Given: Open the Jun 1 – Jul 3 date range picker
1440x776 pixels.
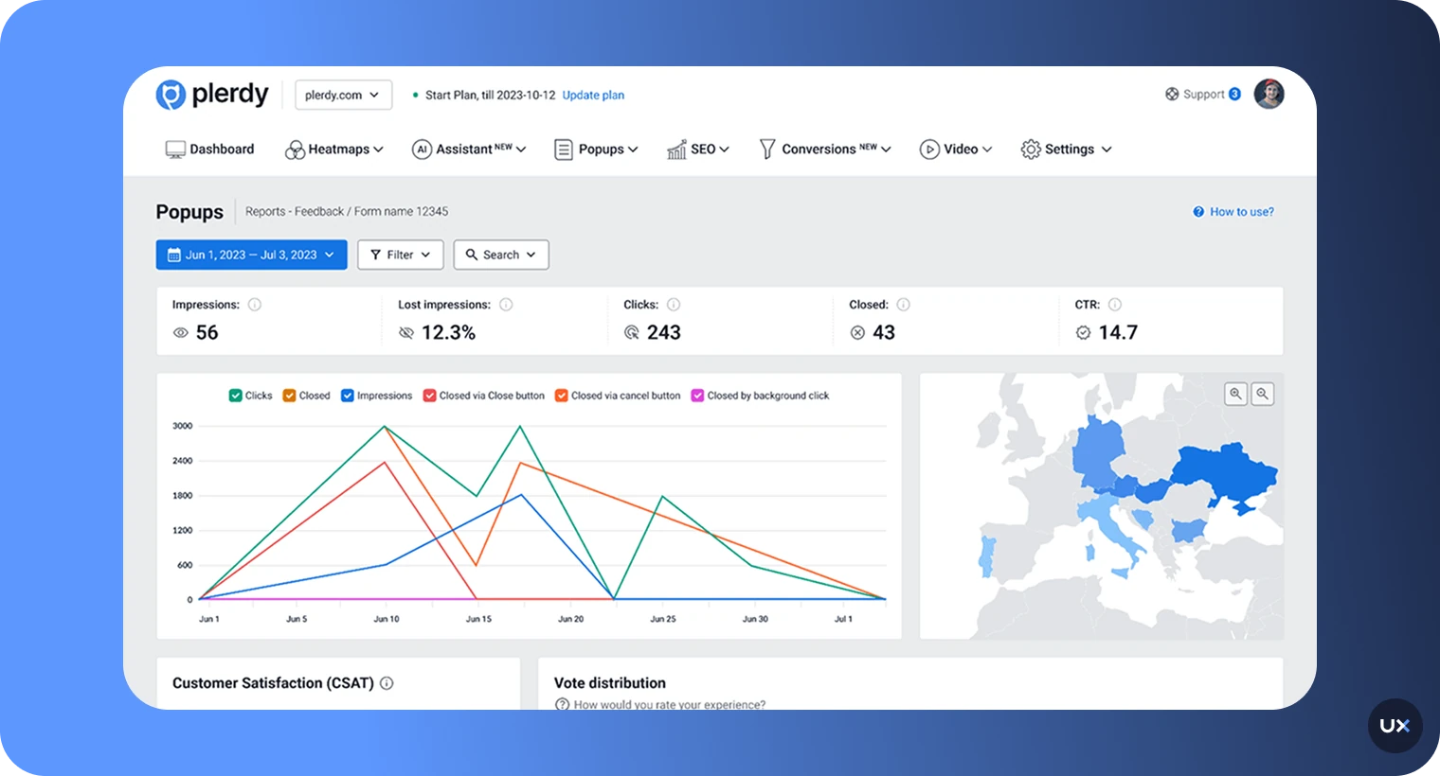Looking at the screenshot, I should point(251,255).
